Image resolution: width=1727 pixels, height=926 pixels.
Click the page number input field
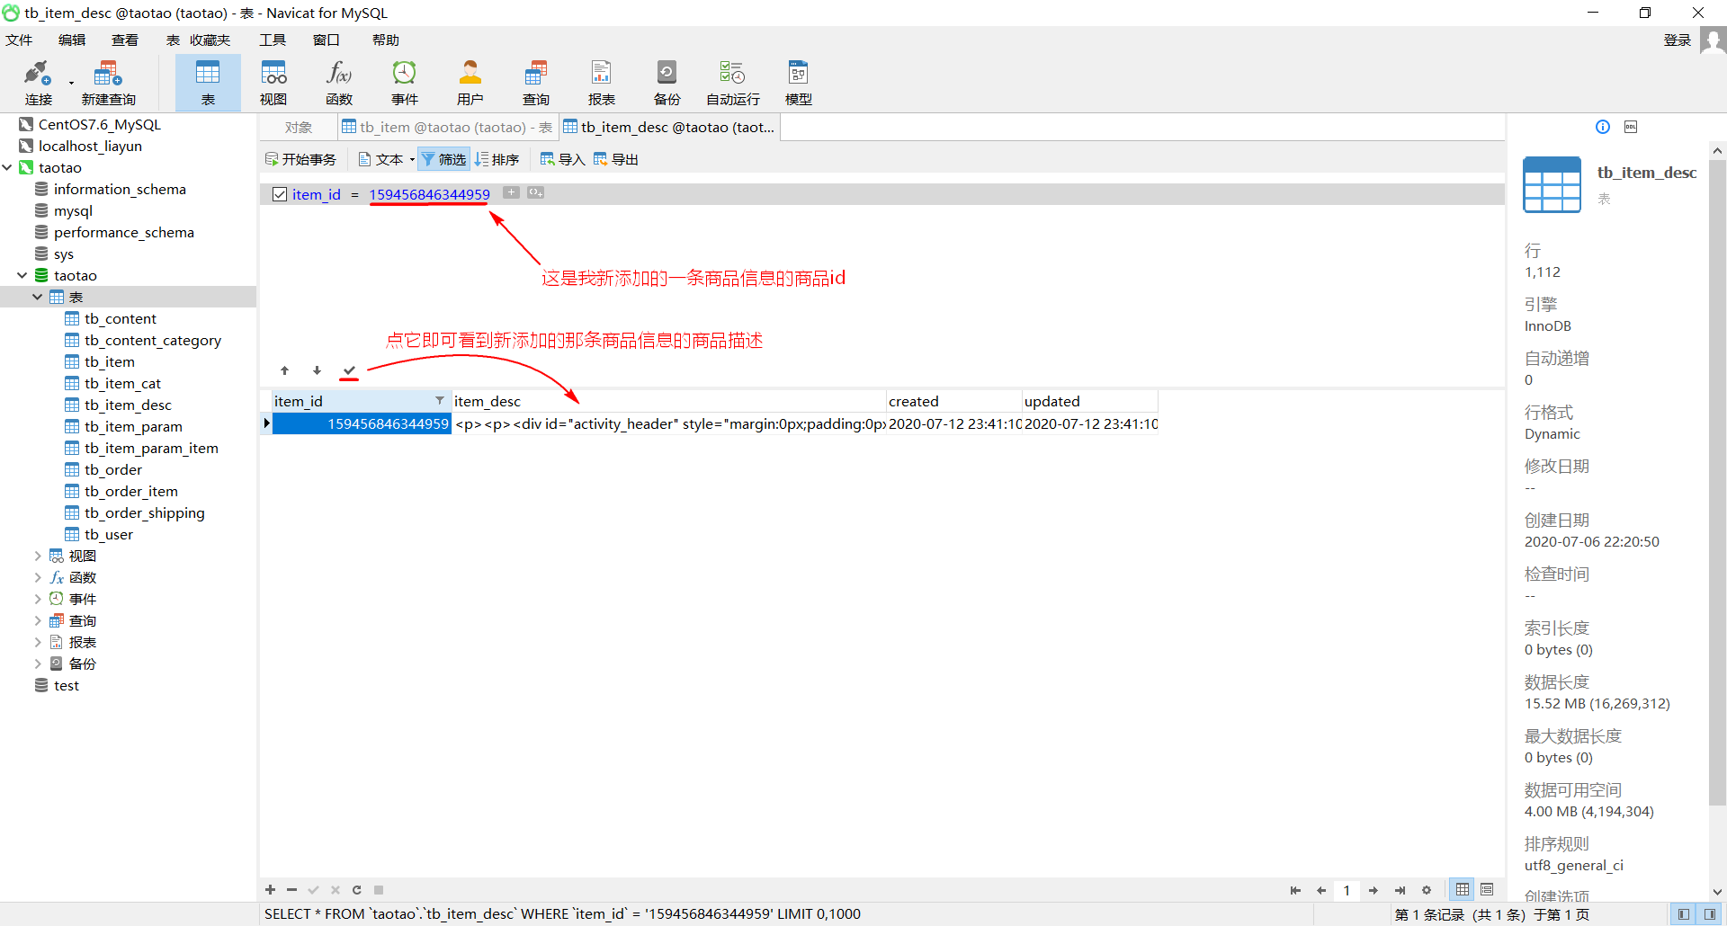click(1347, 890)
